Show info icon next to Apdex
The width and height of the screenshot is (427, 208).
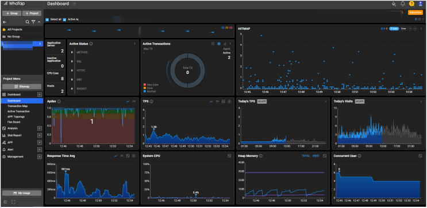tap(59, 101)
